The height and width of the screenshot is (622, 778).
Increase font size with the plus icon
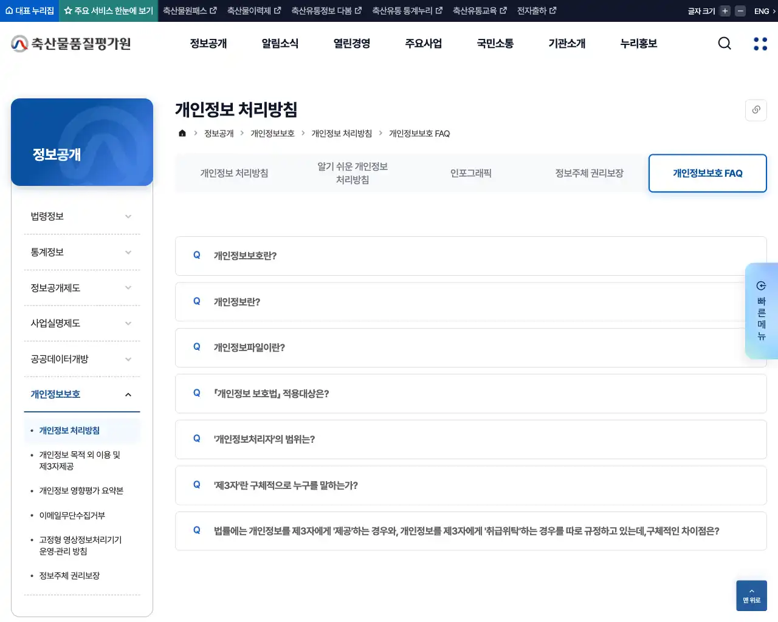(724, 10)
